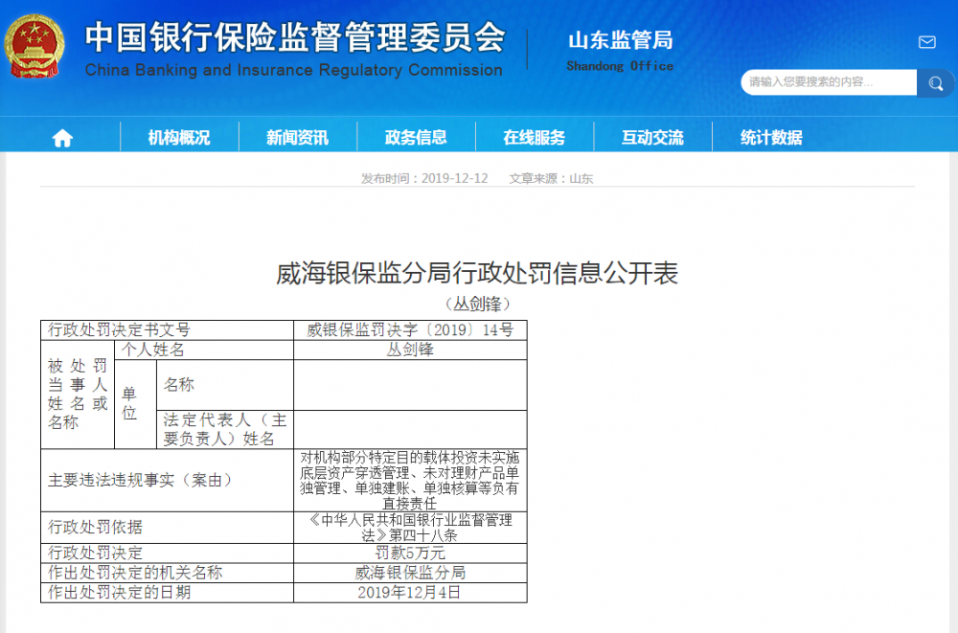Click the 山东监管局 office link
The image size is (958, 633).
[x=623, y=40]
